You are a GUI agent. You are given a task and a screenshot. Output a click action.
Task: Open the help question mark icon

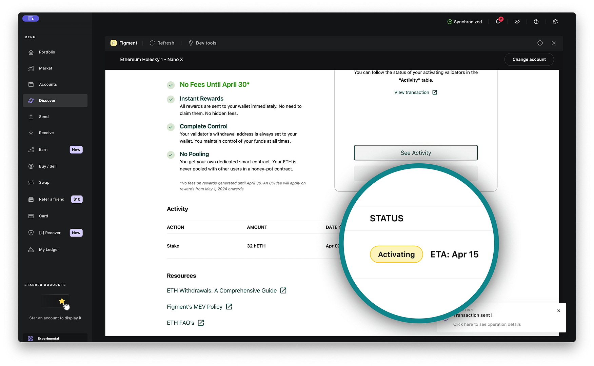536,22
